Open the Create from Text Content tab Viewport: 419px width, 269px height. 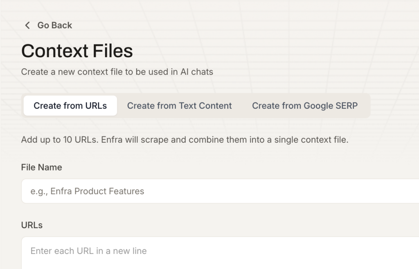point(179,106)
